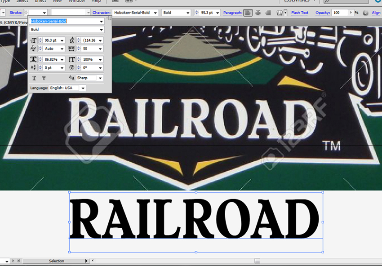Viewport: 382px width, 266px height.
Task: Open the View menu
Action: 57,1
